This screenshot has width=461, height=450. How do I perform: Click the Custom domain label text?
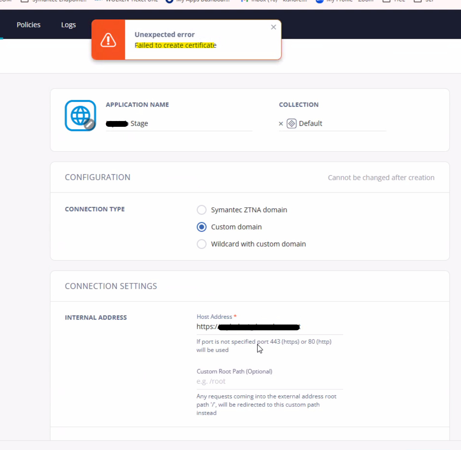point(236,227)
